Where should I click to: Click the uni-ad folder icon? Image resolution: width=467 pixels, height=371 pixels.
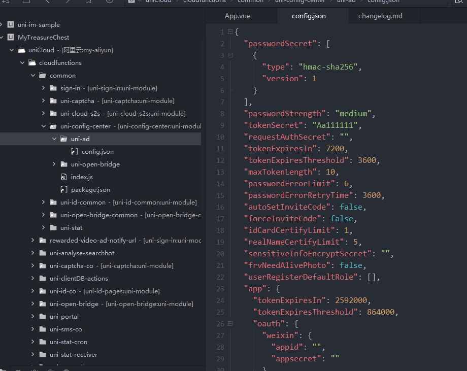[x=64, y=139]
